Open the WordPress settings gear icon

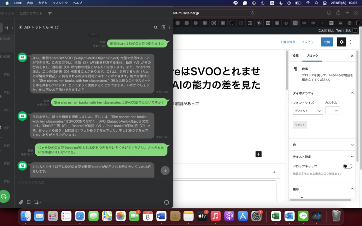(341, 42)
